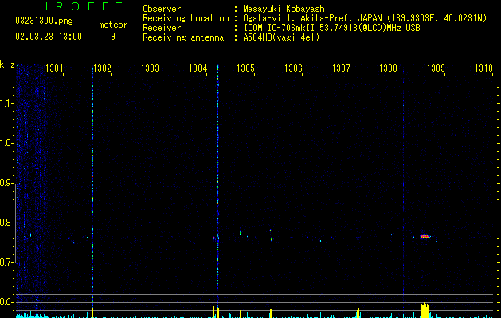This screenshot has height=318, width=501.
Task: Click the 'Observer' field label
Action: pyautogui.click(x=162, y=9)
